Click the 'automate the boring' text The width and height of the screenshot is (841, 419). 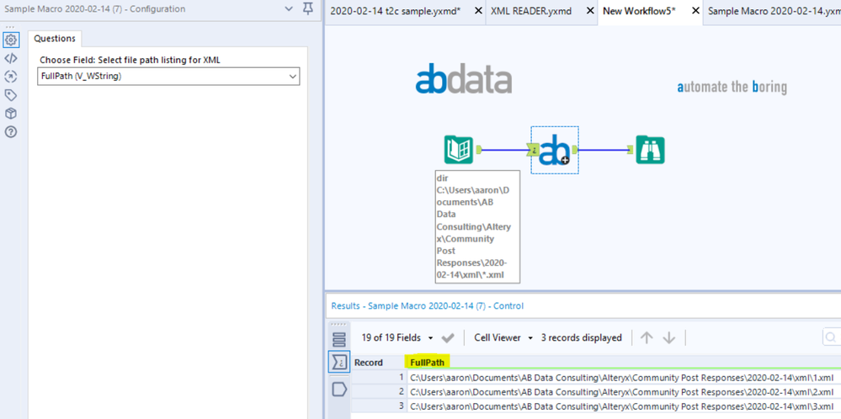pyautogui.click(x=732, y=87)
